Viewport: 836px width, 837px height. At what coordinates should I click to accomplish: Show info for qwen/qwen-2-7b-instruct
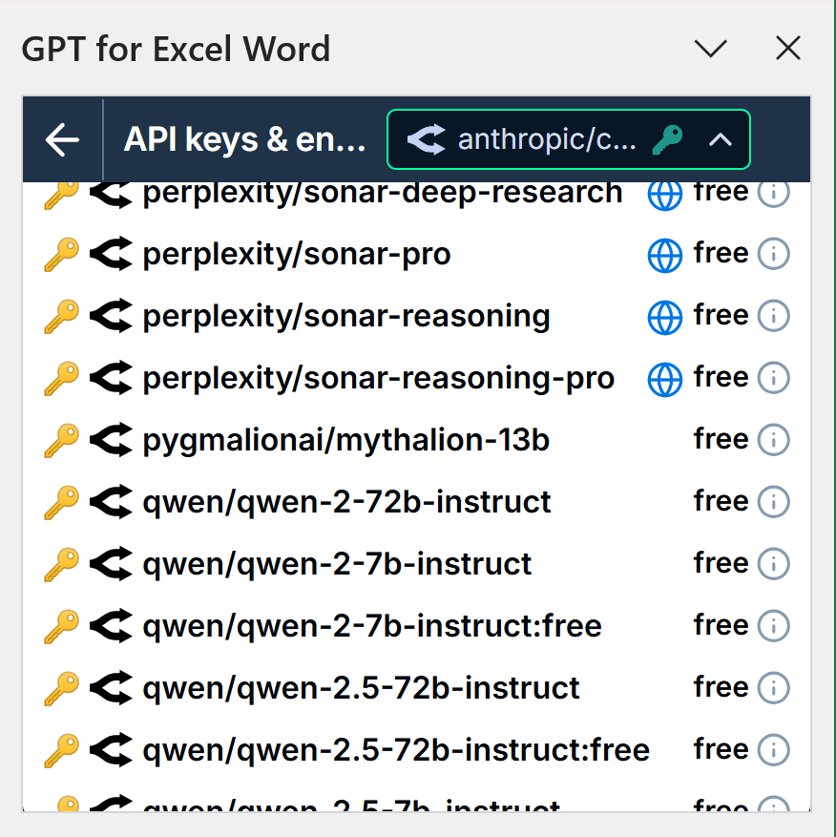tap(774, 563)
